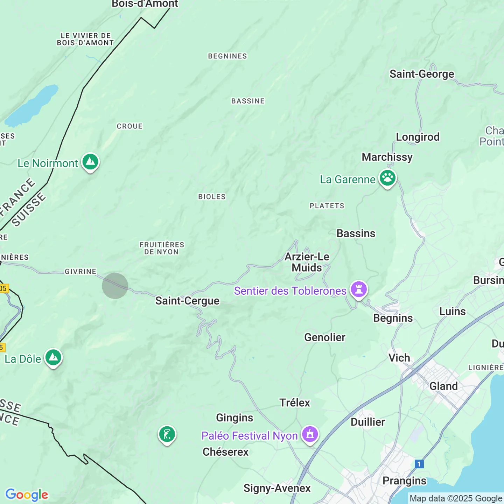Click the Paléo Festival Nyon venue icon

[x=310, y=434]
